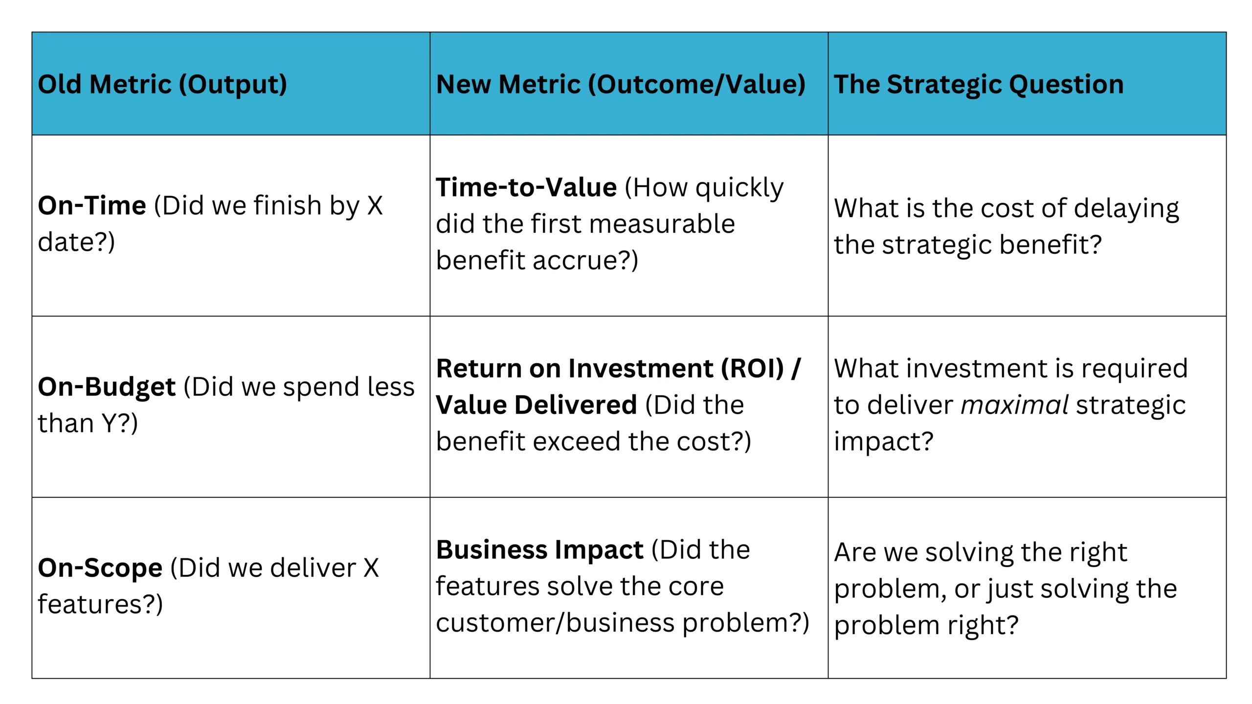Click the italic word "maximal"
Screen dimensions: 1252x704
coord(1014,405)
